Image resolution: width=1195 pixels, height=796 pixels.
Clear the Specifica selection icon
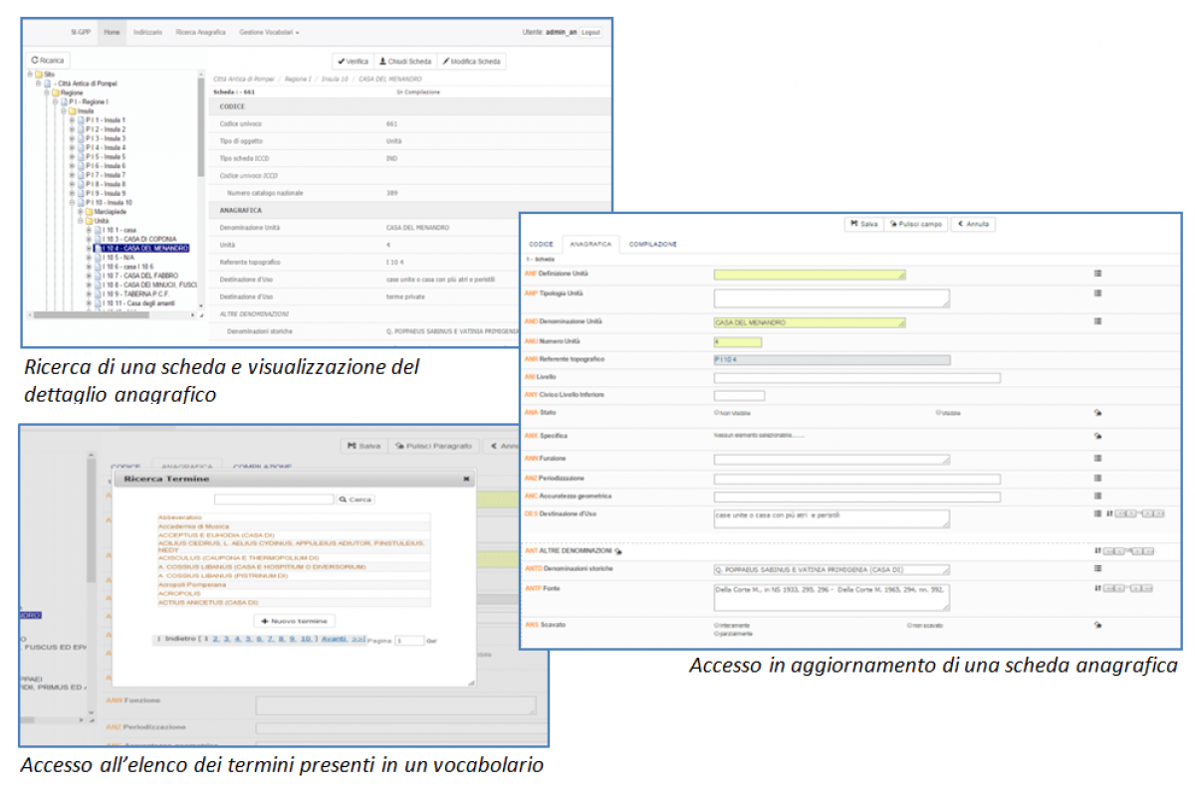[x=1097, y=436]
